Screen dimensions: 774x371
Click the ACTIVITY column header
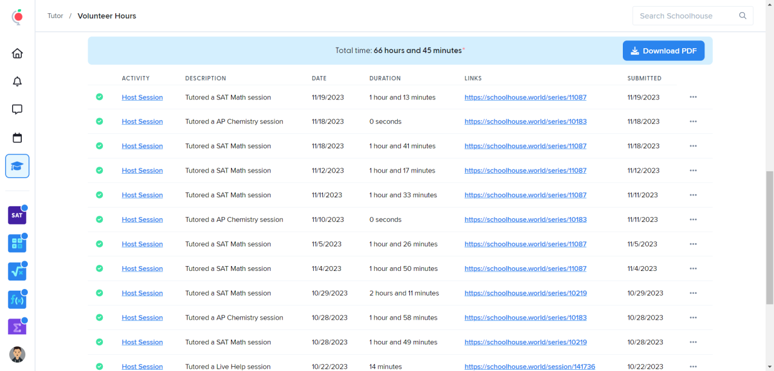(135, 78)
